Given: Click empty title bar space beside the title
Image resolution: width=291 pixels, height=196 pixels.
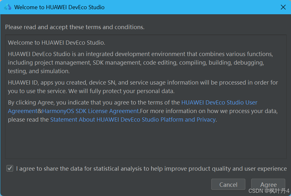Looking at the screenshot, I should tap(190, 7).
